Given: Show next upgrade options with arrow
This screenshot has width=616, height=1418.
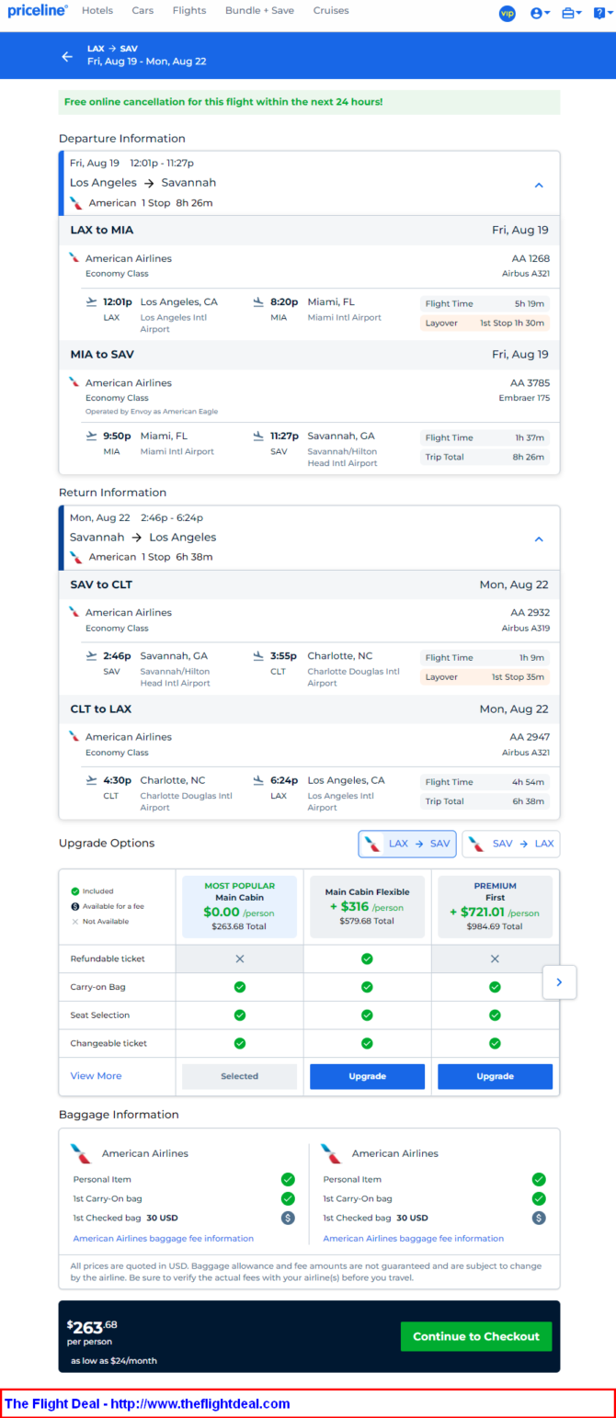Looking at the screenshot, I should [559, 981].
